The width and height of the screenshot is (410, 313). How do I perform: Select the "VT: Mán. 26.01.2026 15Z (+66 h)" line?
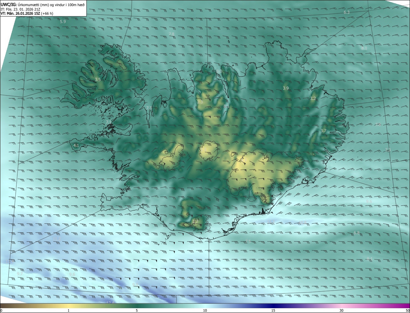pos(27,13)
